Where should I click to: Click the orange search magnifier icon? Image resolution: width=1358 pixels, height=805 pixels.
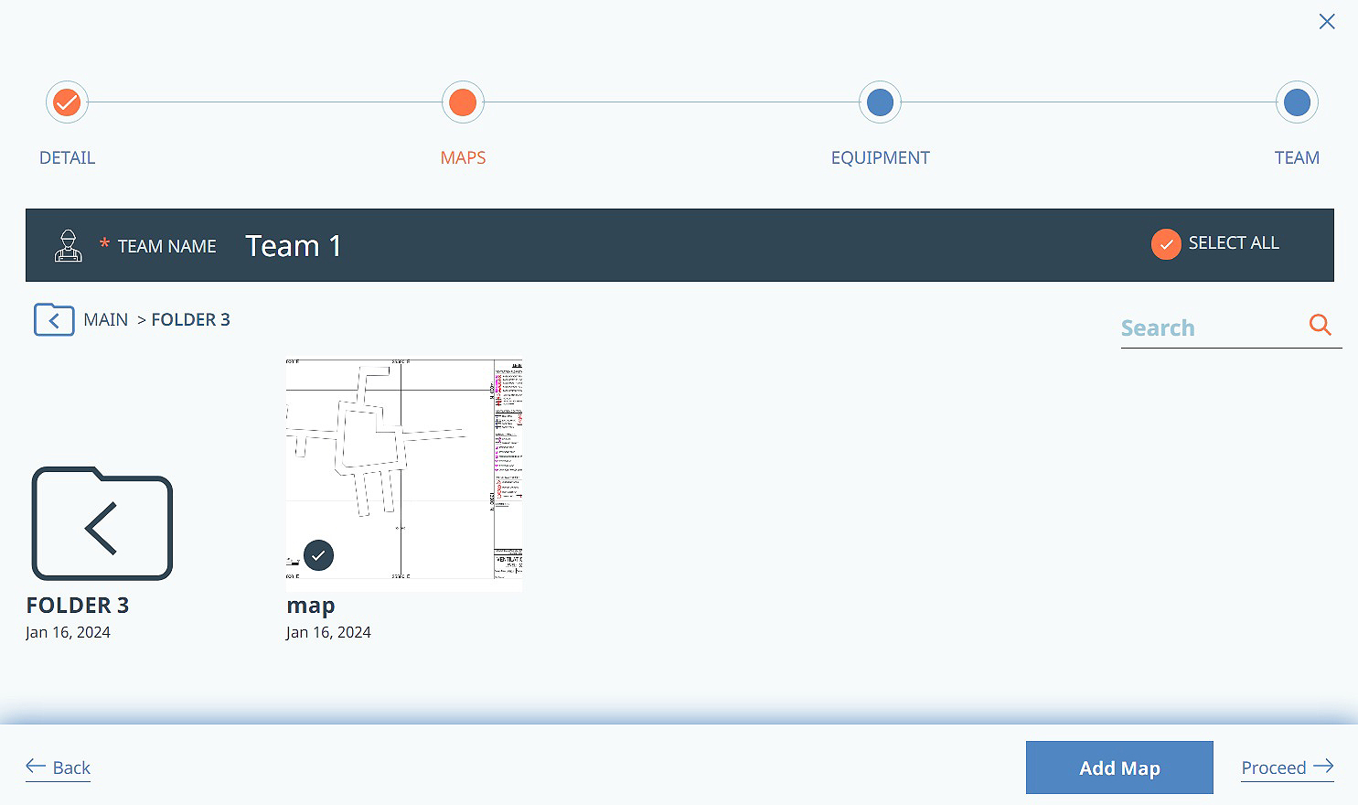(x=1320, y=325)
